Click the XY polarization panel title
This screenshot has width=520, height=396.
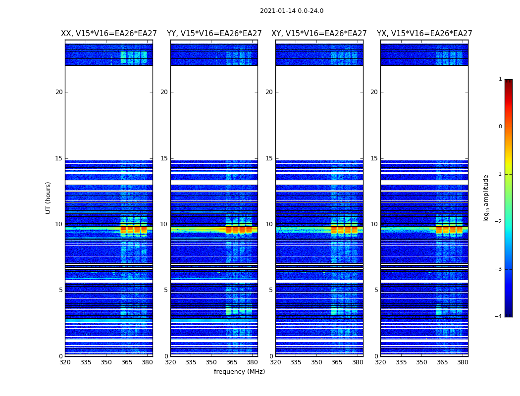(x=319, y=34)
